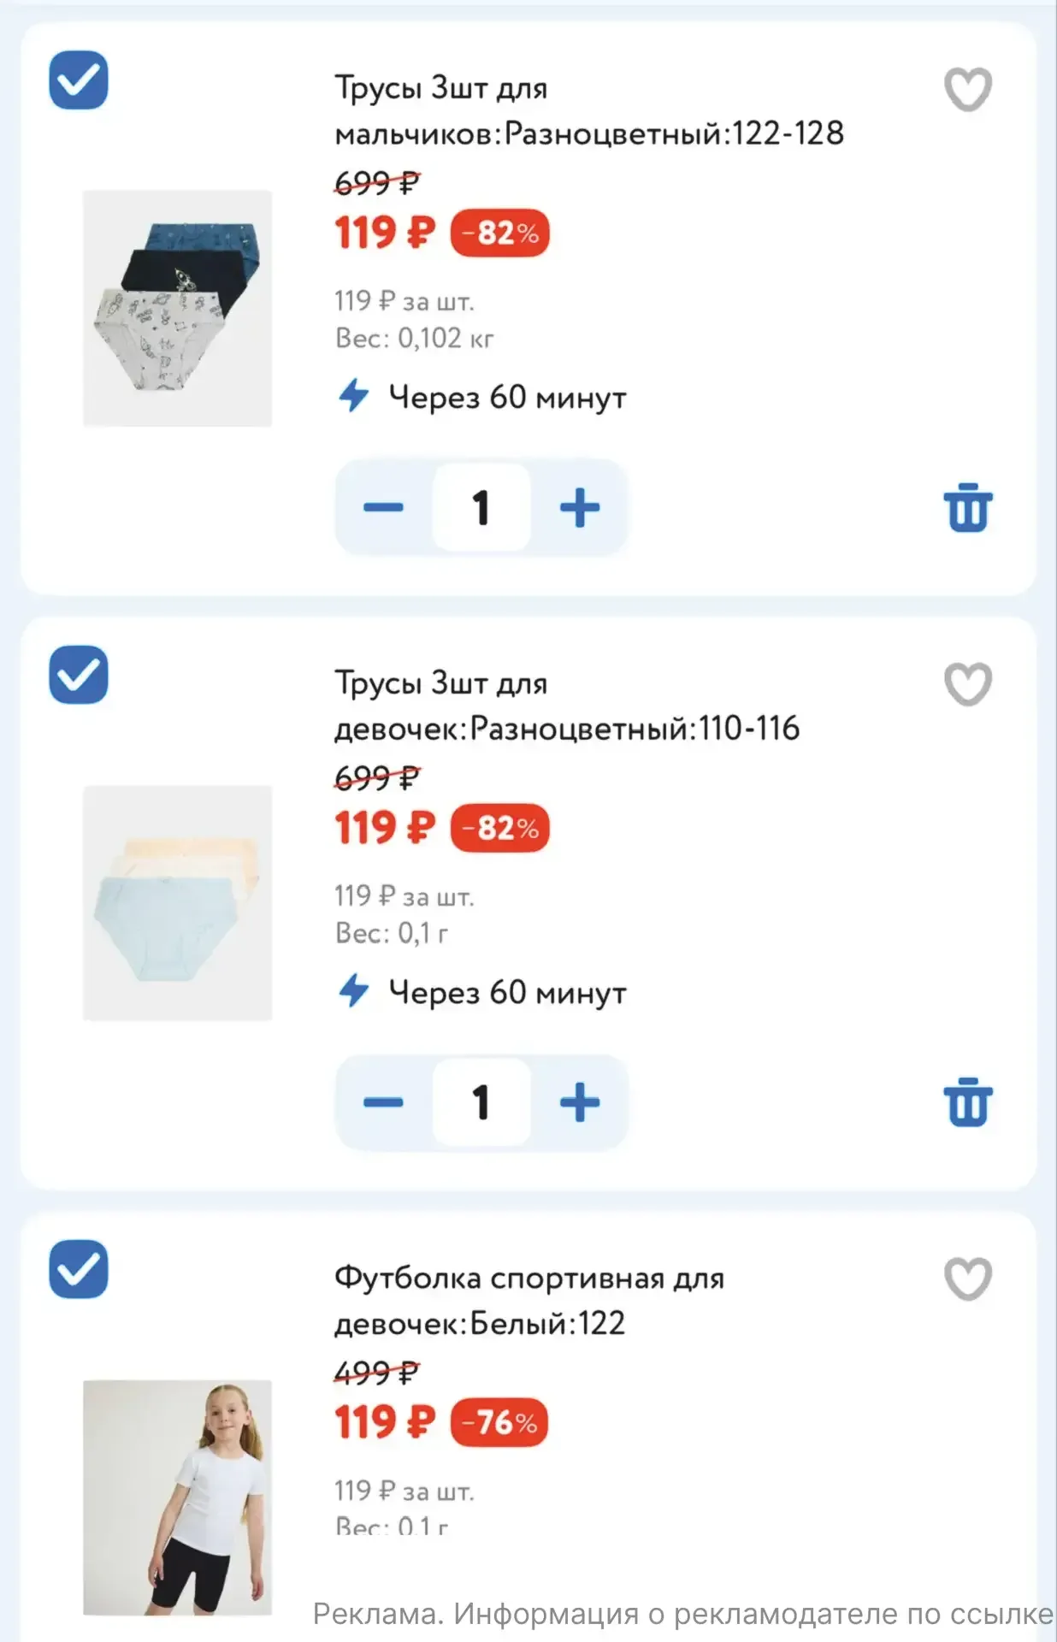
Task: Uncheck the boys' underwear item checkbox
Action: pos(79,80)
